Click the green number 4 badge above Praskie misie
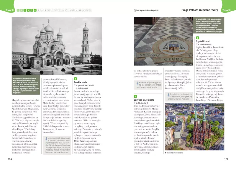The height and width of the screenshot is (170, 236). pos(76,79)
